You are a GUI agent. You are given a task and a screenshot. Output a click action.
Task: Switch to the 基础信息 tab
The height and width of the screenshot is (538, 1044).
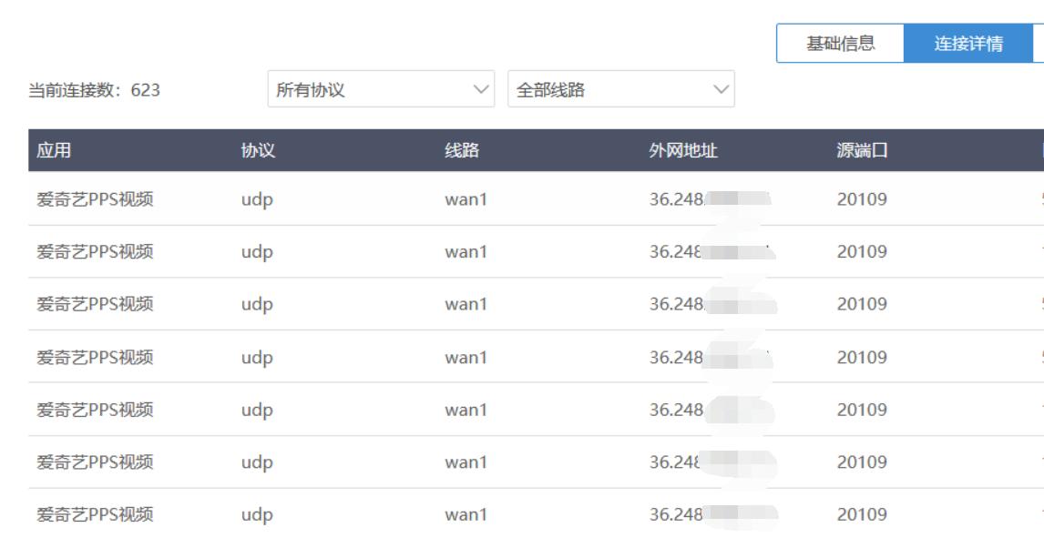840,44
